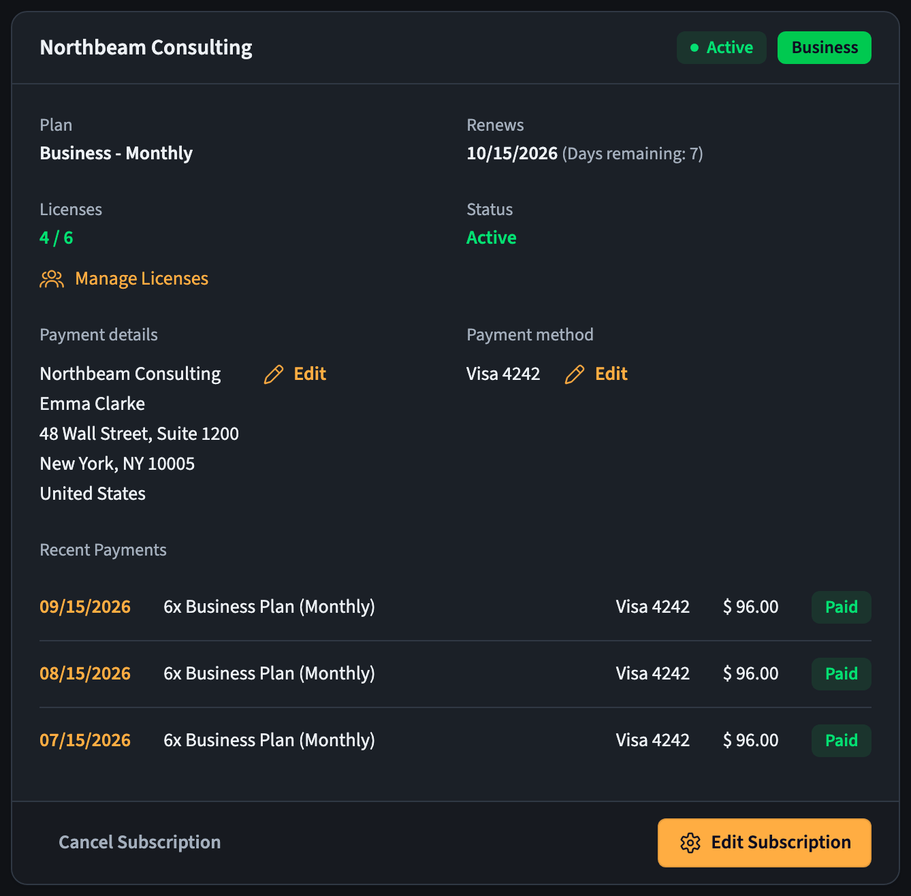Click the Active status badge in header
This screenshot has width=911, height=896.
tap(722, 48)
